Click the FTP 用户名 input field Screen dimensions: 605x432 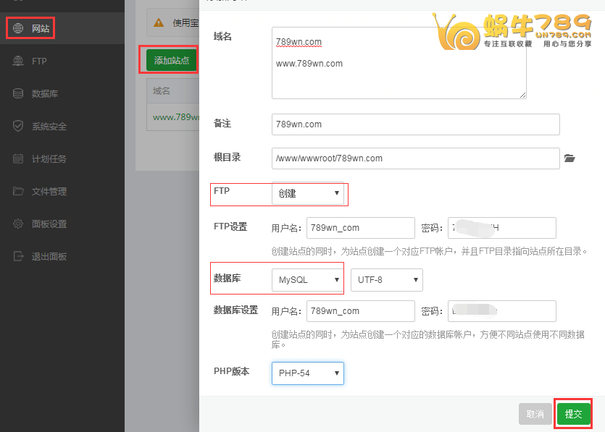pyautogui.click(x=360, y=228)
